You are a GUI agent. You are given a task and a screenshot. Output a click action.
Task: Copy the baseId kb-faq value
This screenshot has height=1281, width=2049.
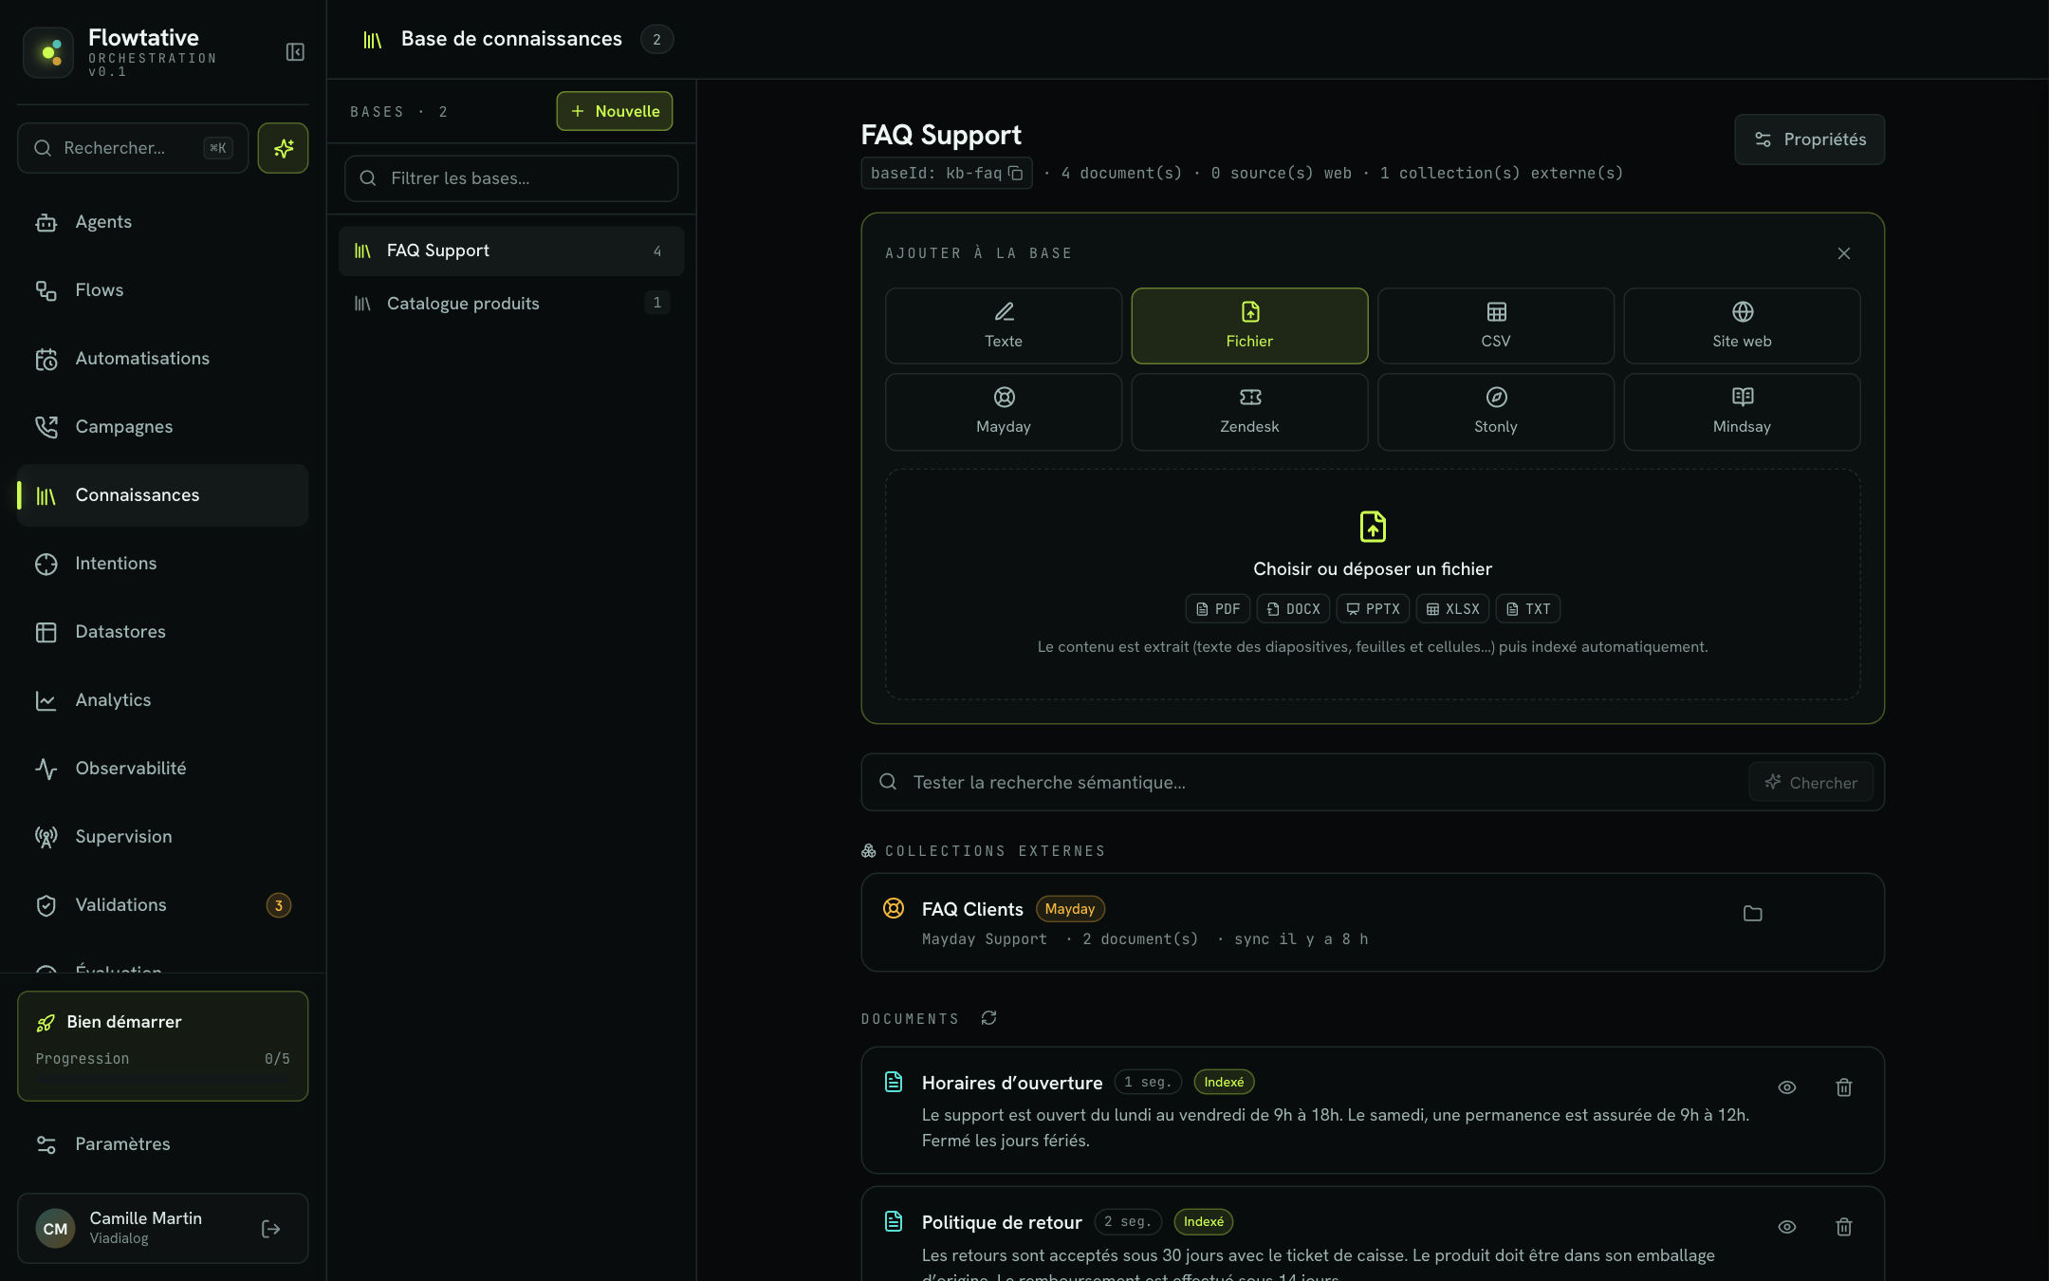click(x=1015, y=173)
